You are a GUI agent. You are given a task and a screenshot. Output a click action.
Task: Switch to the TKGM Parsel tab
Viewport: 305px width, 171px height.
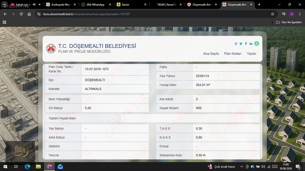point(167,5)
